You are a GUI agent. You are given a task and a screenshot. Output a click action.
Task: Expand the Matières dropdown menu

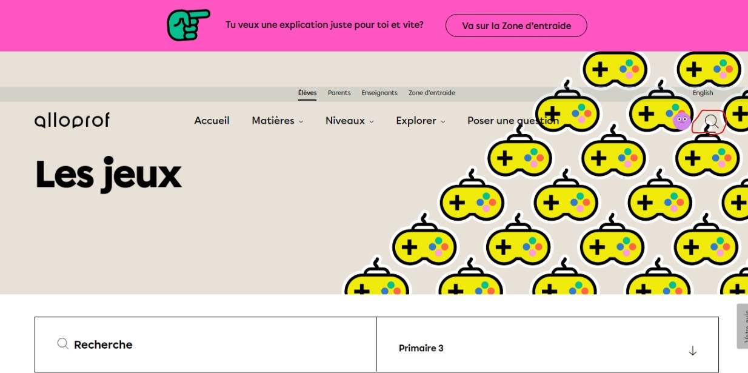tap(277, 121)
